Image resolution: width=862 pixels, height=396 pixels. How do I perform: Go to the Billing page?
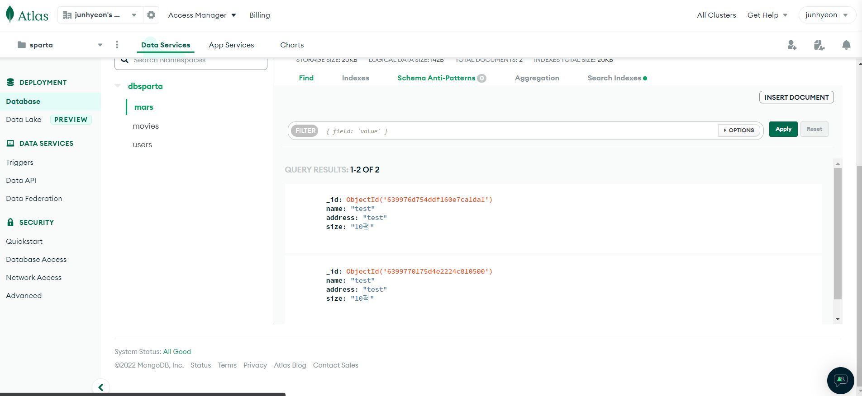[260, 15]
